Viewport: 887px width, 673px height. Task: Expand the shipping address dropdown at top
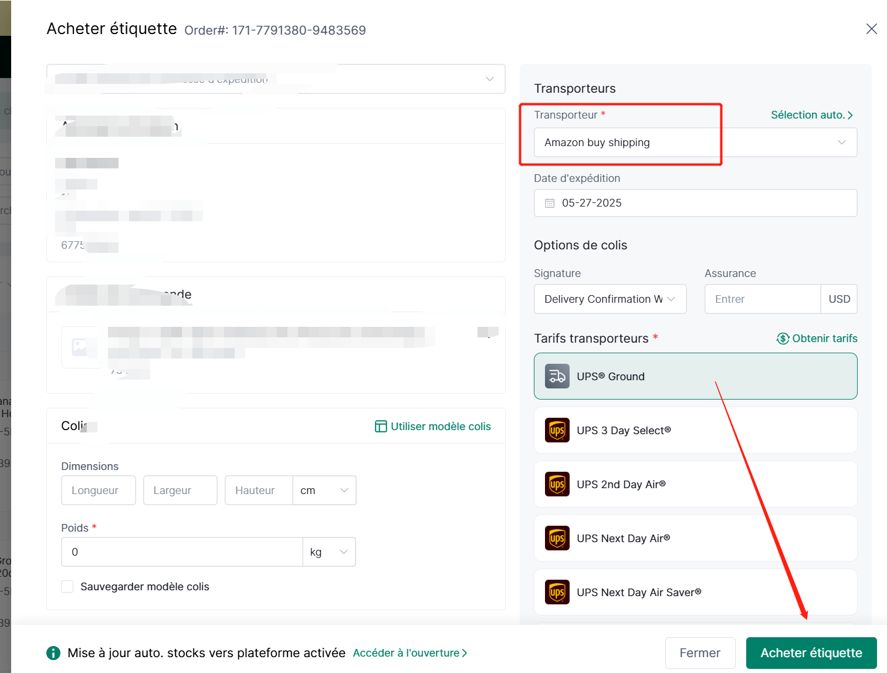tap(276, 79)
